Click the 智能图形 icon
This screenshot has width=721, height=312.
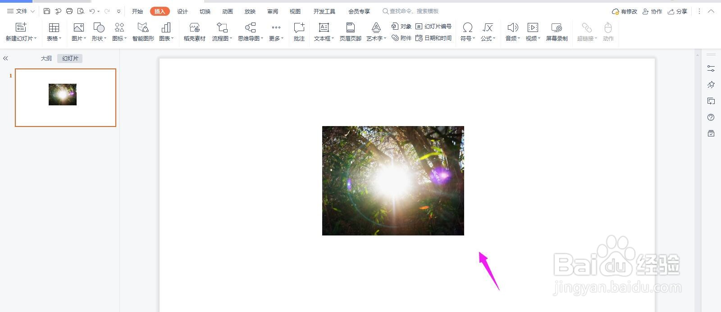[143, 27]
